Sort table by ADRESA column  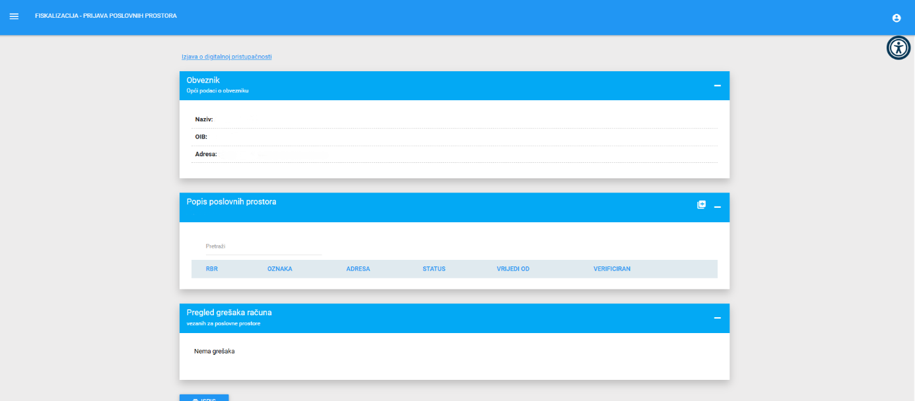tap(358, 269)
